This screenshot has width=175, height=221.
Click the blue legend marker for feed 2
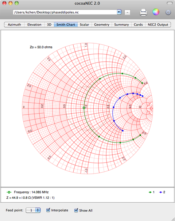coord(160,192)
